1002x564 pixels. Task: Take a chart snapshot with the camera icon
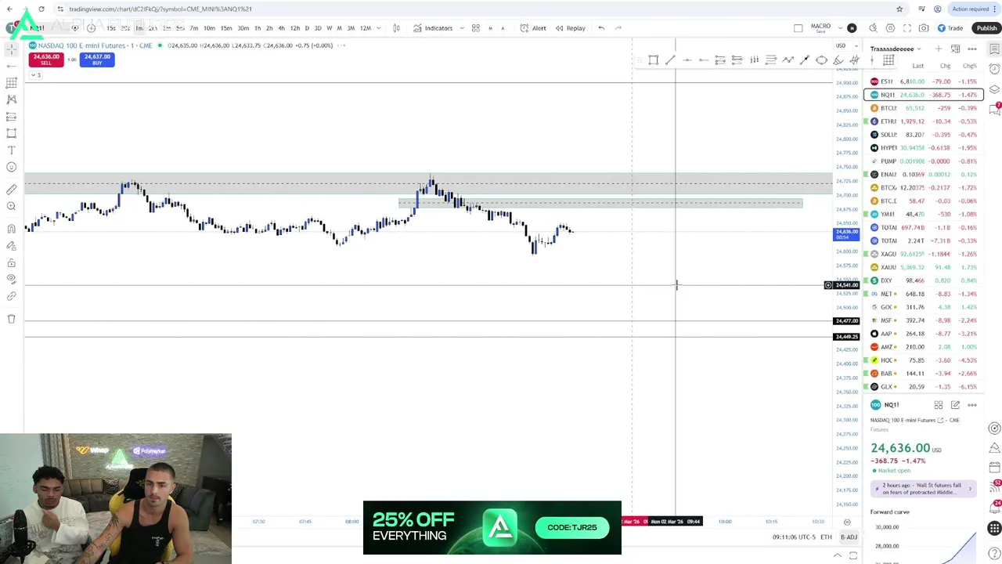click(x=924, y=28)
